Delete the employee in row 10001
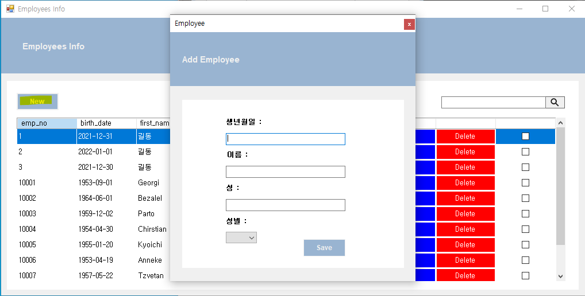 pos(465,183)
